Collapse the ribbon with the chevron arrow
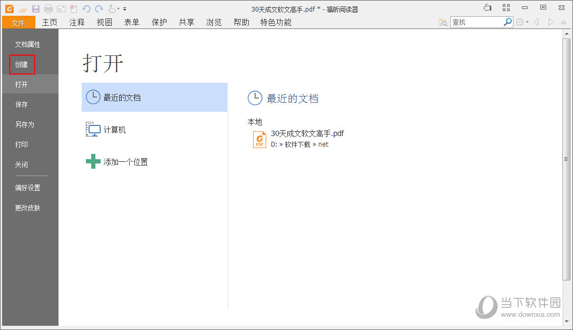 pos(564,22)
